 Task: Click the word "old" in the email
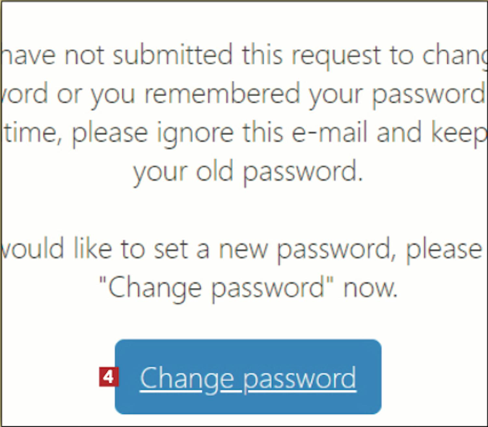pyautogui.click(x=214, y=171)
